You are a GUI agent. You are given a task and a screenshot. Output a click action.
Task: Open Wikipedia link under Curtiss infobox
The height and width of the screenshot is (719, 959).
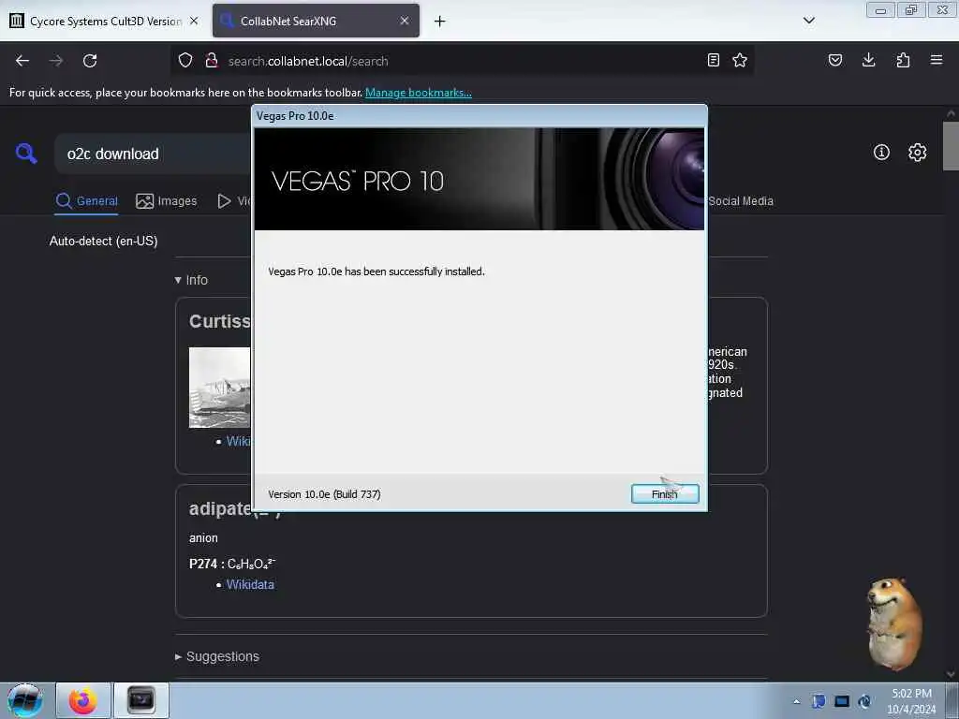pyautogui.click(x=239, y=442)
